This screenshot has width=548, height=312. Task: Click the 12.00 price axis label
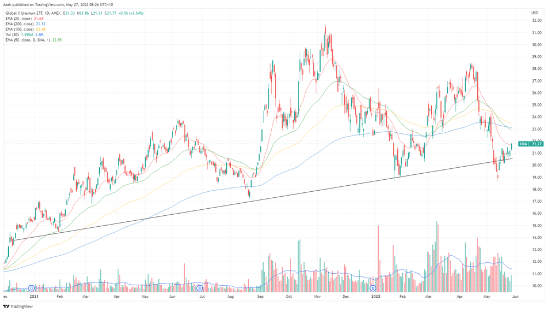point(536,262)
